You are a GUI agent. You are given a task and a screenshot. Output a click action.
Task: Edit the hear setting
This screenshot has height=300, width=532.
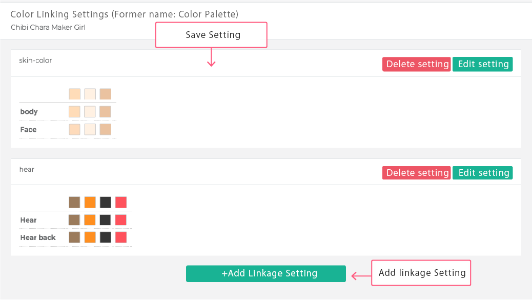coord(482,173)
